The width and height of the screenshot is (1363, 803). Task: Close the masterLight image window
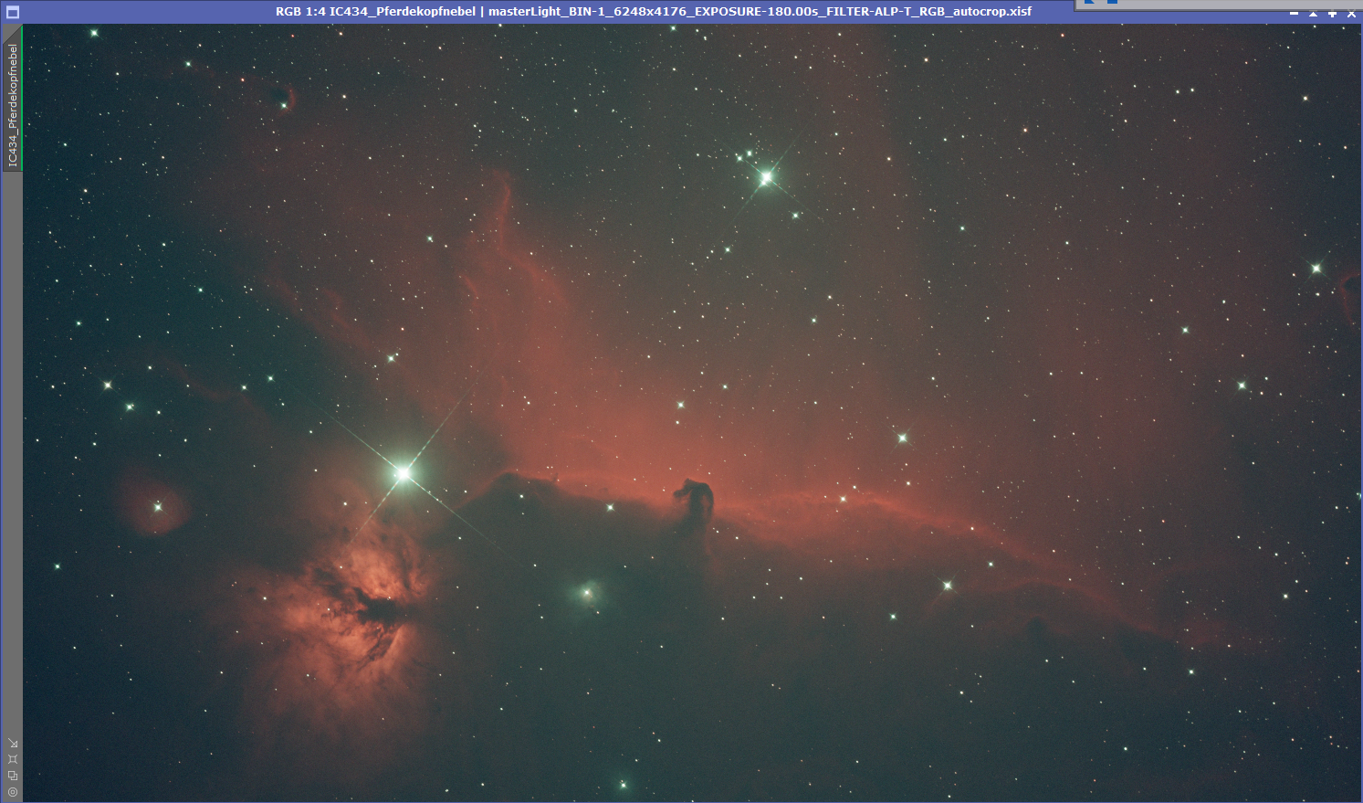(x=1351, y=14)
